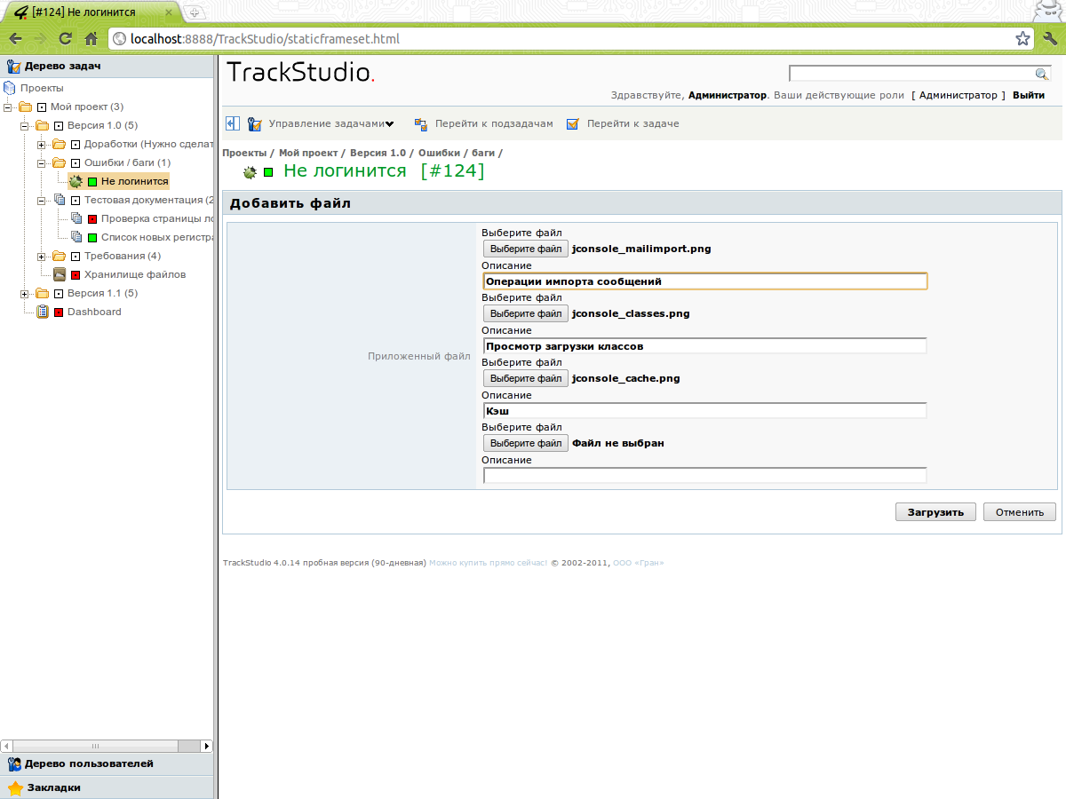Collapse the Ошибки / баги tree node
The image size is (1066, 799).
pyautogui.click(x=42, y=162)
